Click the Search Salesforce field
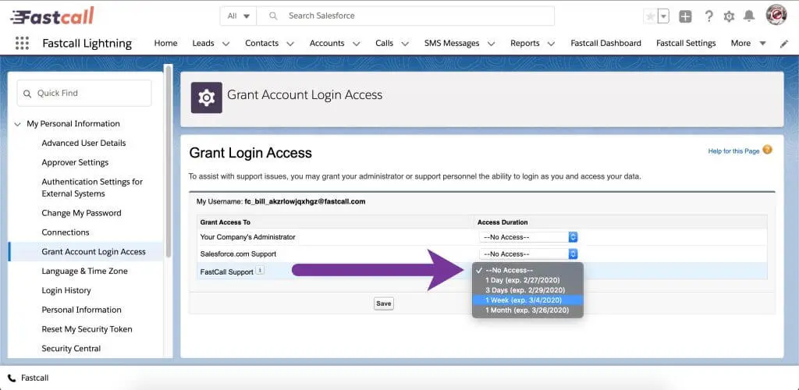 405,16
